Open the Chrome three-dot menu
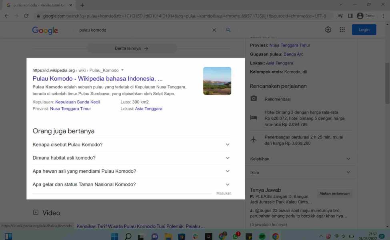This screenshot has width=390, height=240. 383,16
